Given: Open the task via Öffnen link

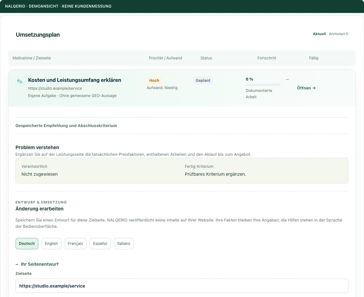Looking at the screenshot, I should [x=306, y=88].
